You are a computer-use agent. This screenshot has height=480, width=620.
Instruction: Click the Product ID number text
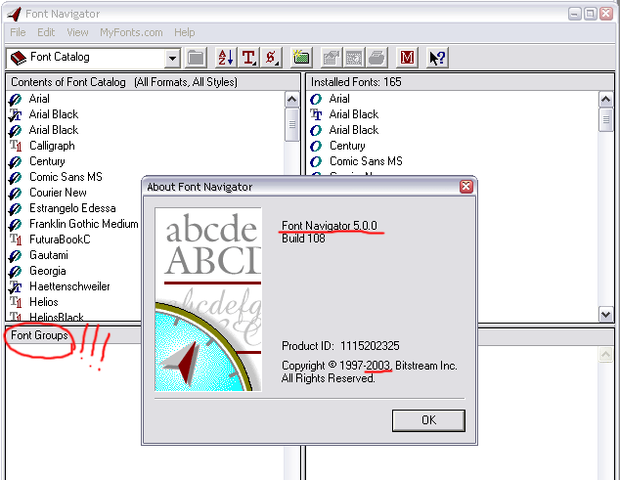tap(370, 346)
